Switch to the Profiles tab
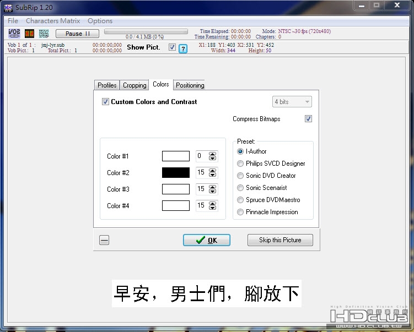The height and width of the screenshot is (332, 414). tap(107, 85)
